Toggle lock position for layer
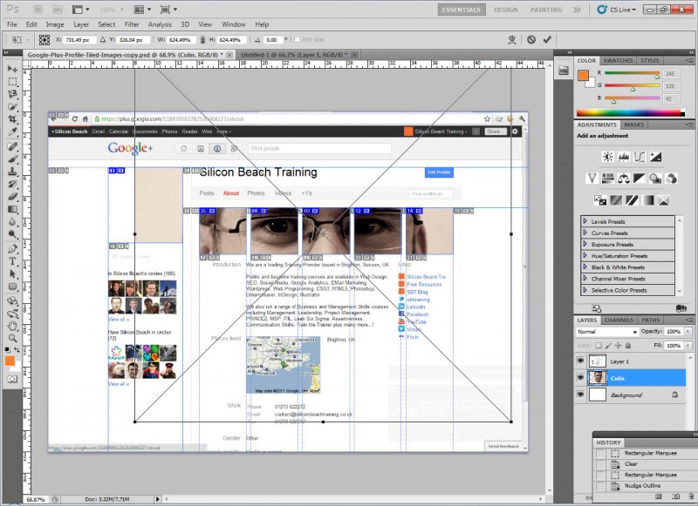The height and width of the screenshot is (506, 698). (x=619, y=345)
